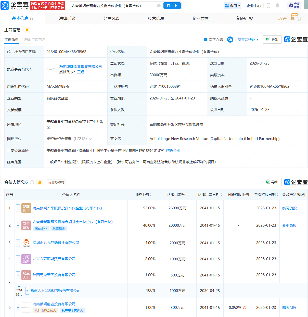308x317 pixels.
Task: Sort by 首次持股日期 column
Action: [266, 195]
